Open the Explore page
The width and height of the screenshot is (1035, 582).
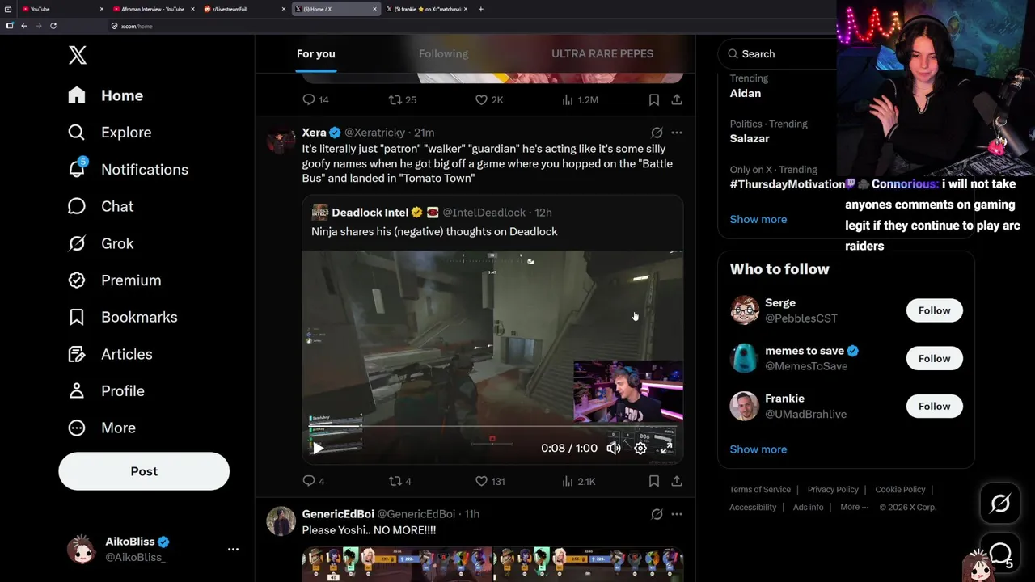coord(110,133)
